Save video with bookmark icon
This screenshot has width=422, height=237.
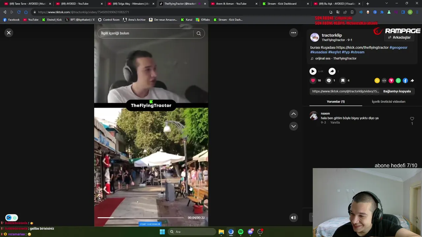343,80
